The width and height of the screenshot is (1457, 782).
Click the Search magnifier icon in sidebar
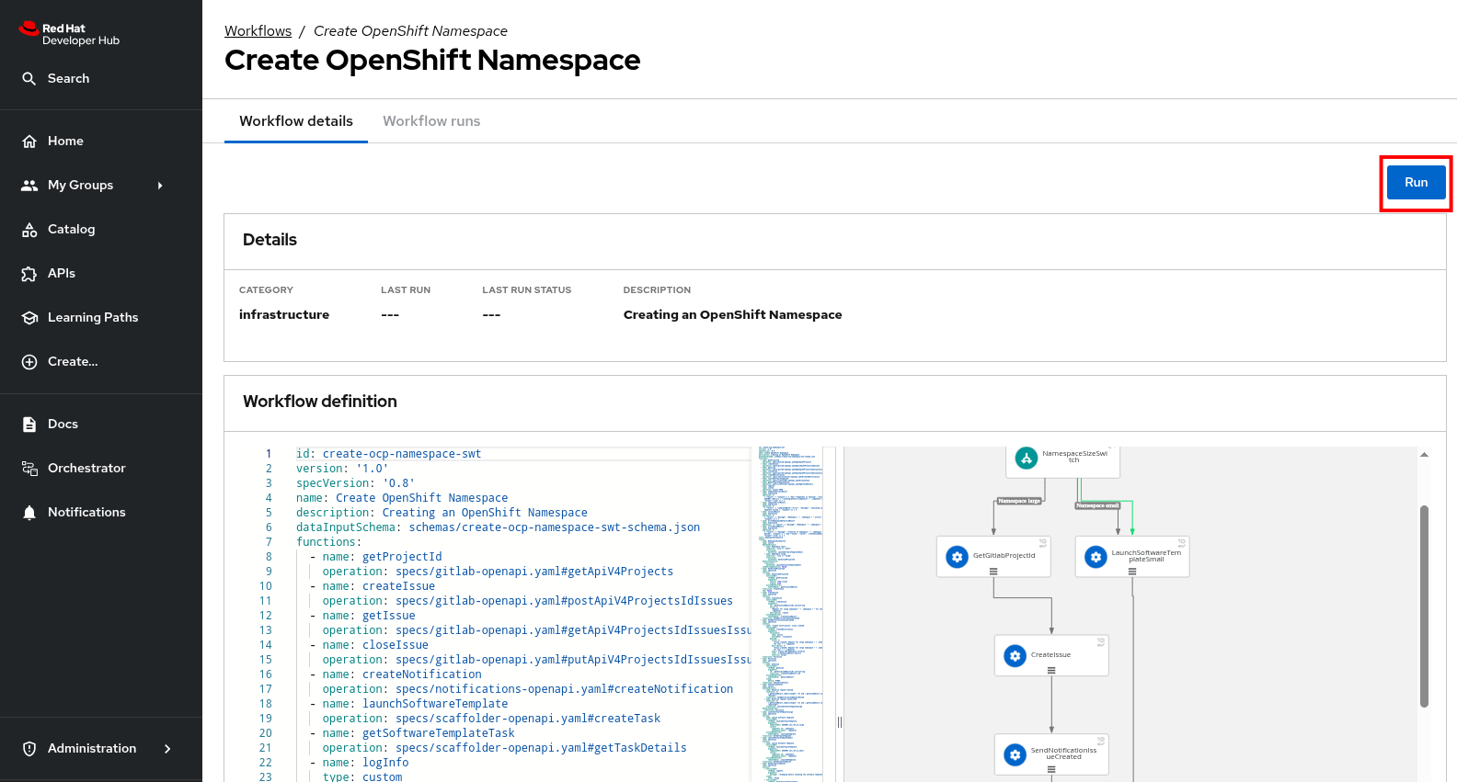[x=29, y=79]
